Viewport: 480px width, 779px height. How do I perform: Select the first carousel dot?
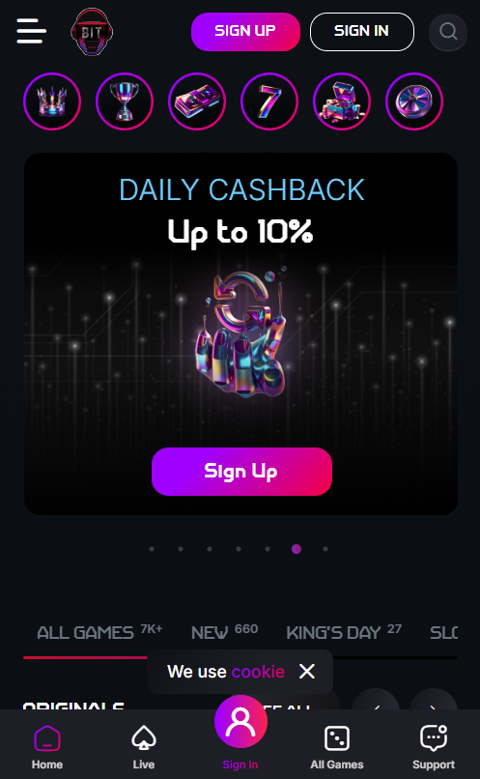pos(152,549)
